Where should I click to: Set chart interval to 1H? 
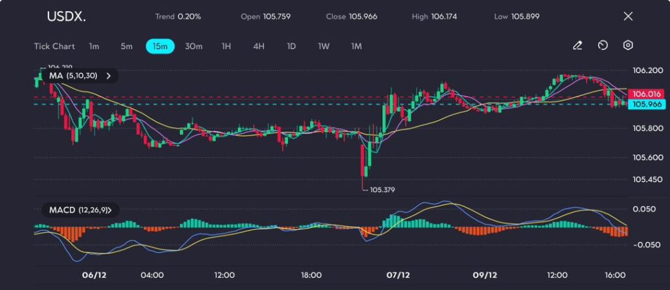[x=226, y=46]
